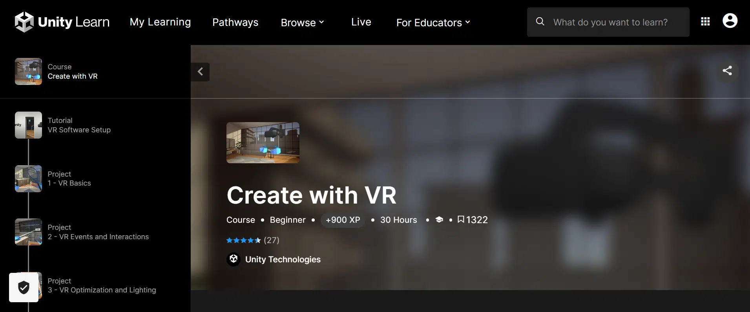
Task: Click the five-star rating
Action: tap(243, 240)
